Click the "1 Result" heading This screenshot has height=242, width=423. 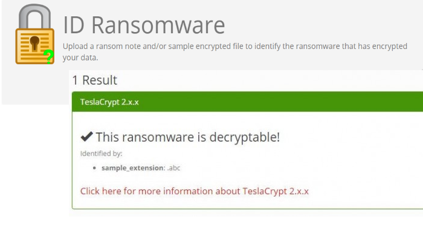[x=94, y=80]
